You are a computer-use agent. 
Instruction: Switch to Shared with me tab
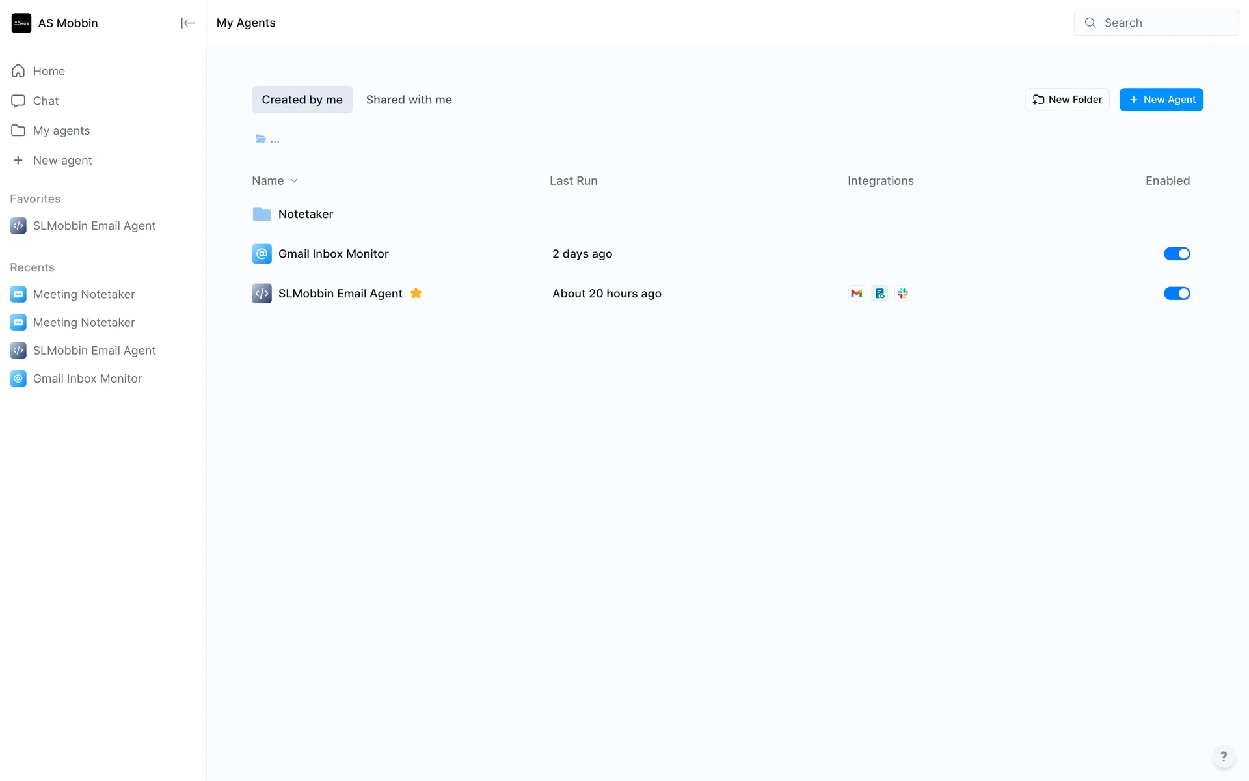pos(409,100)
